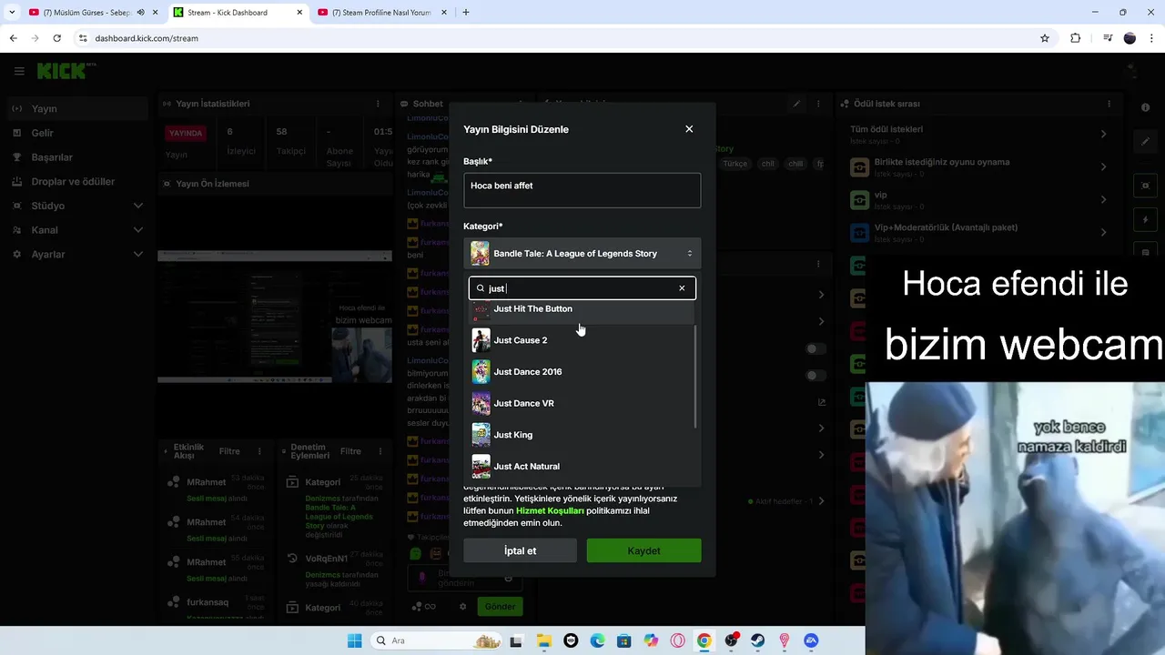Open the hamburger menu next to Kick logo
The image size is (1165, 655).
pos(19,71)
